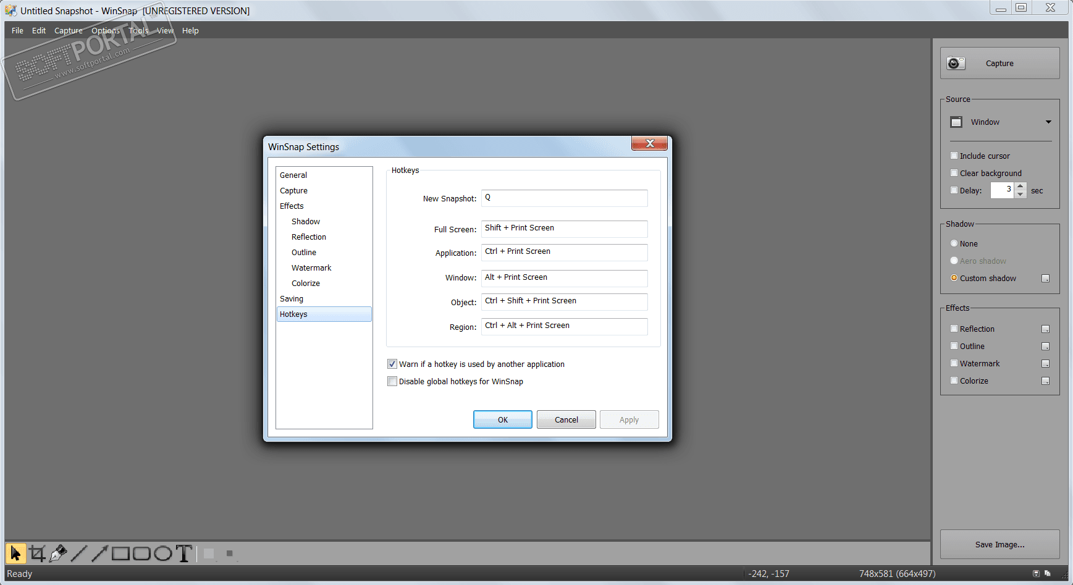Enable Colorize effect checkbox in side panel

point(954,381)
